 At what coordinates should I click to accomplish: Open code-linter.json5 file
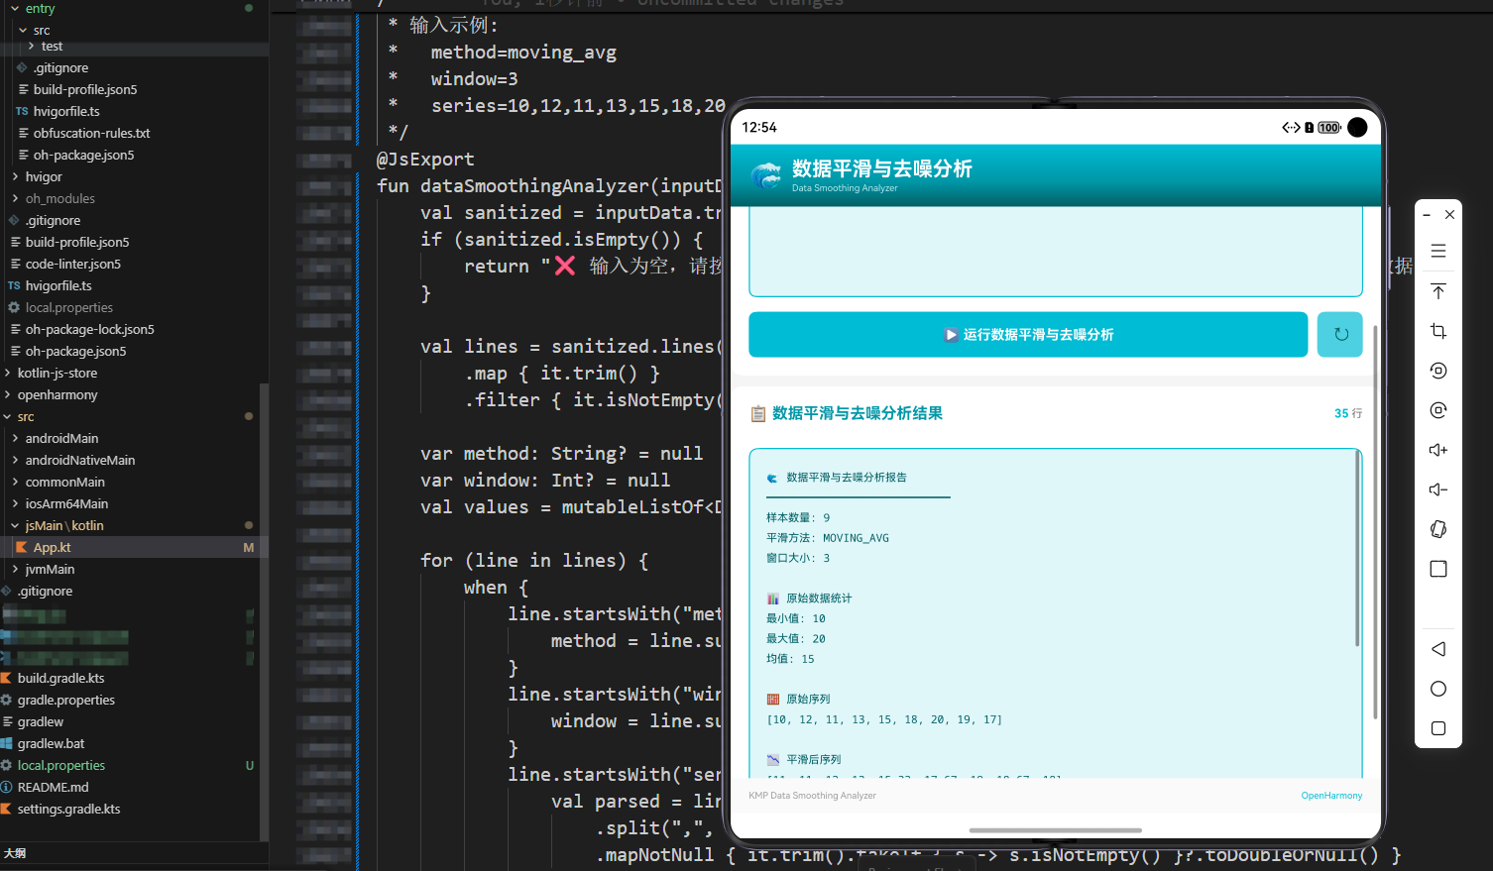click(x=73, y=264)
